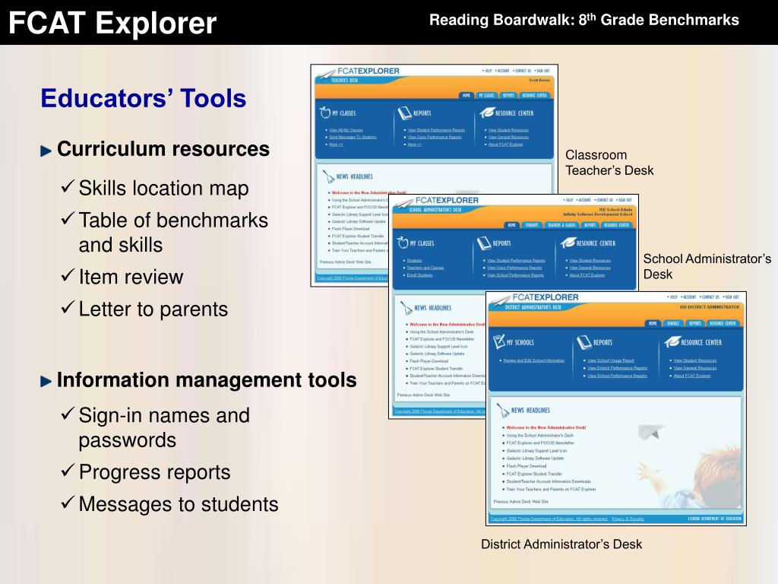Screen dimensions: 778x584
Task: Click More link under Teacher's Desk Reports
Action: tap(414, 144)
